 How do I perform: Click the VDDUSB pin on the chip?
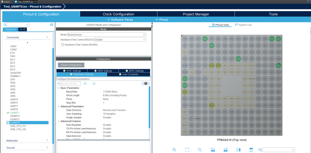pos(252,79)
